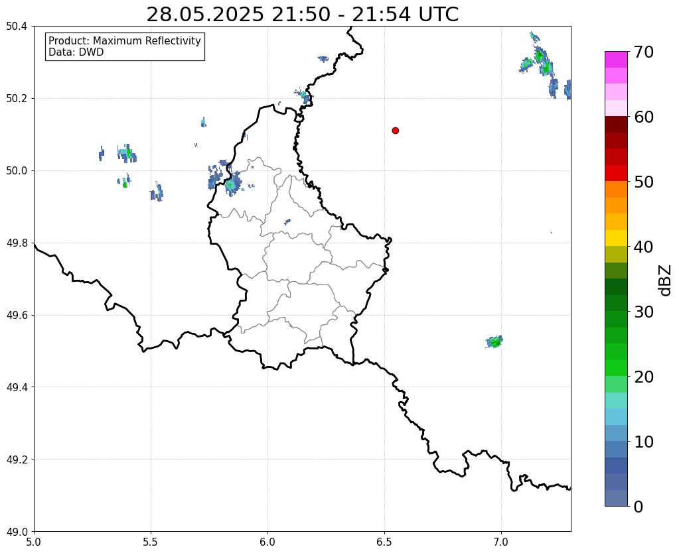Click the colorbar tick label 30
This screenshot has width=679, height=553.
click(x=644, y=312)
